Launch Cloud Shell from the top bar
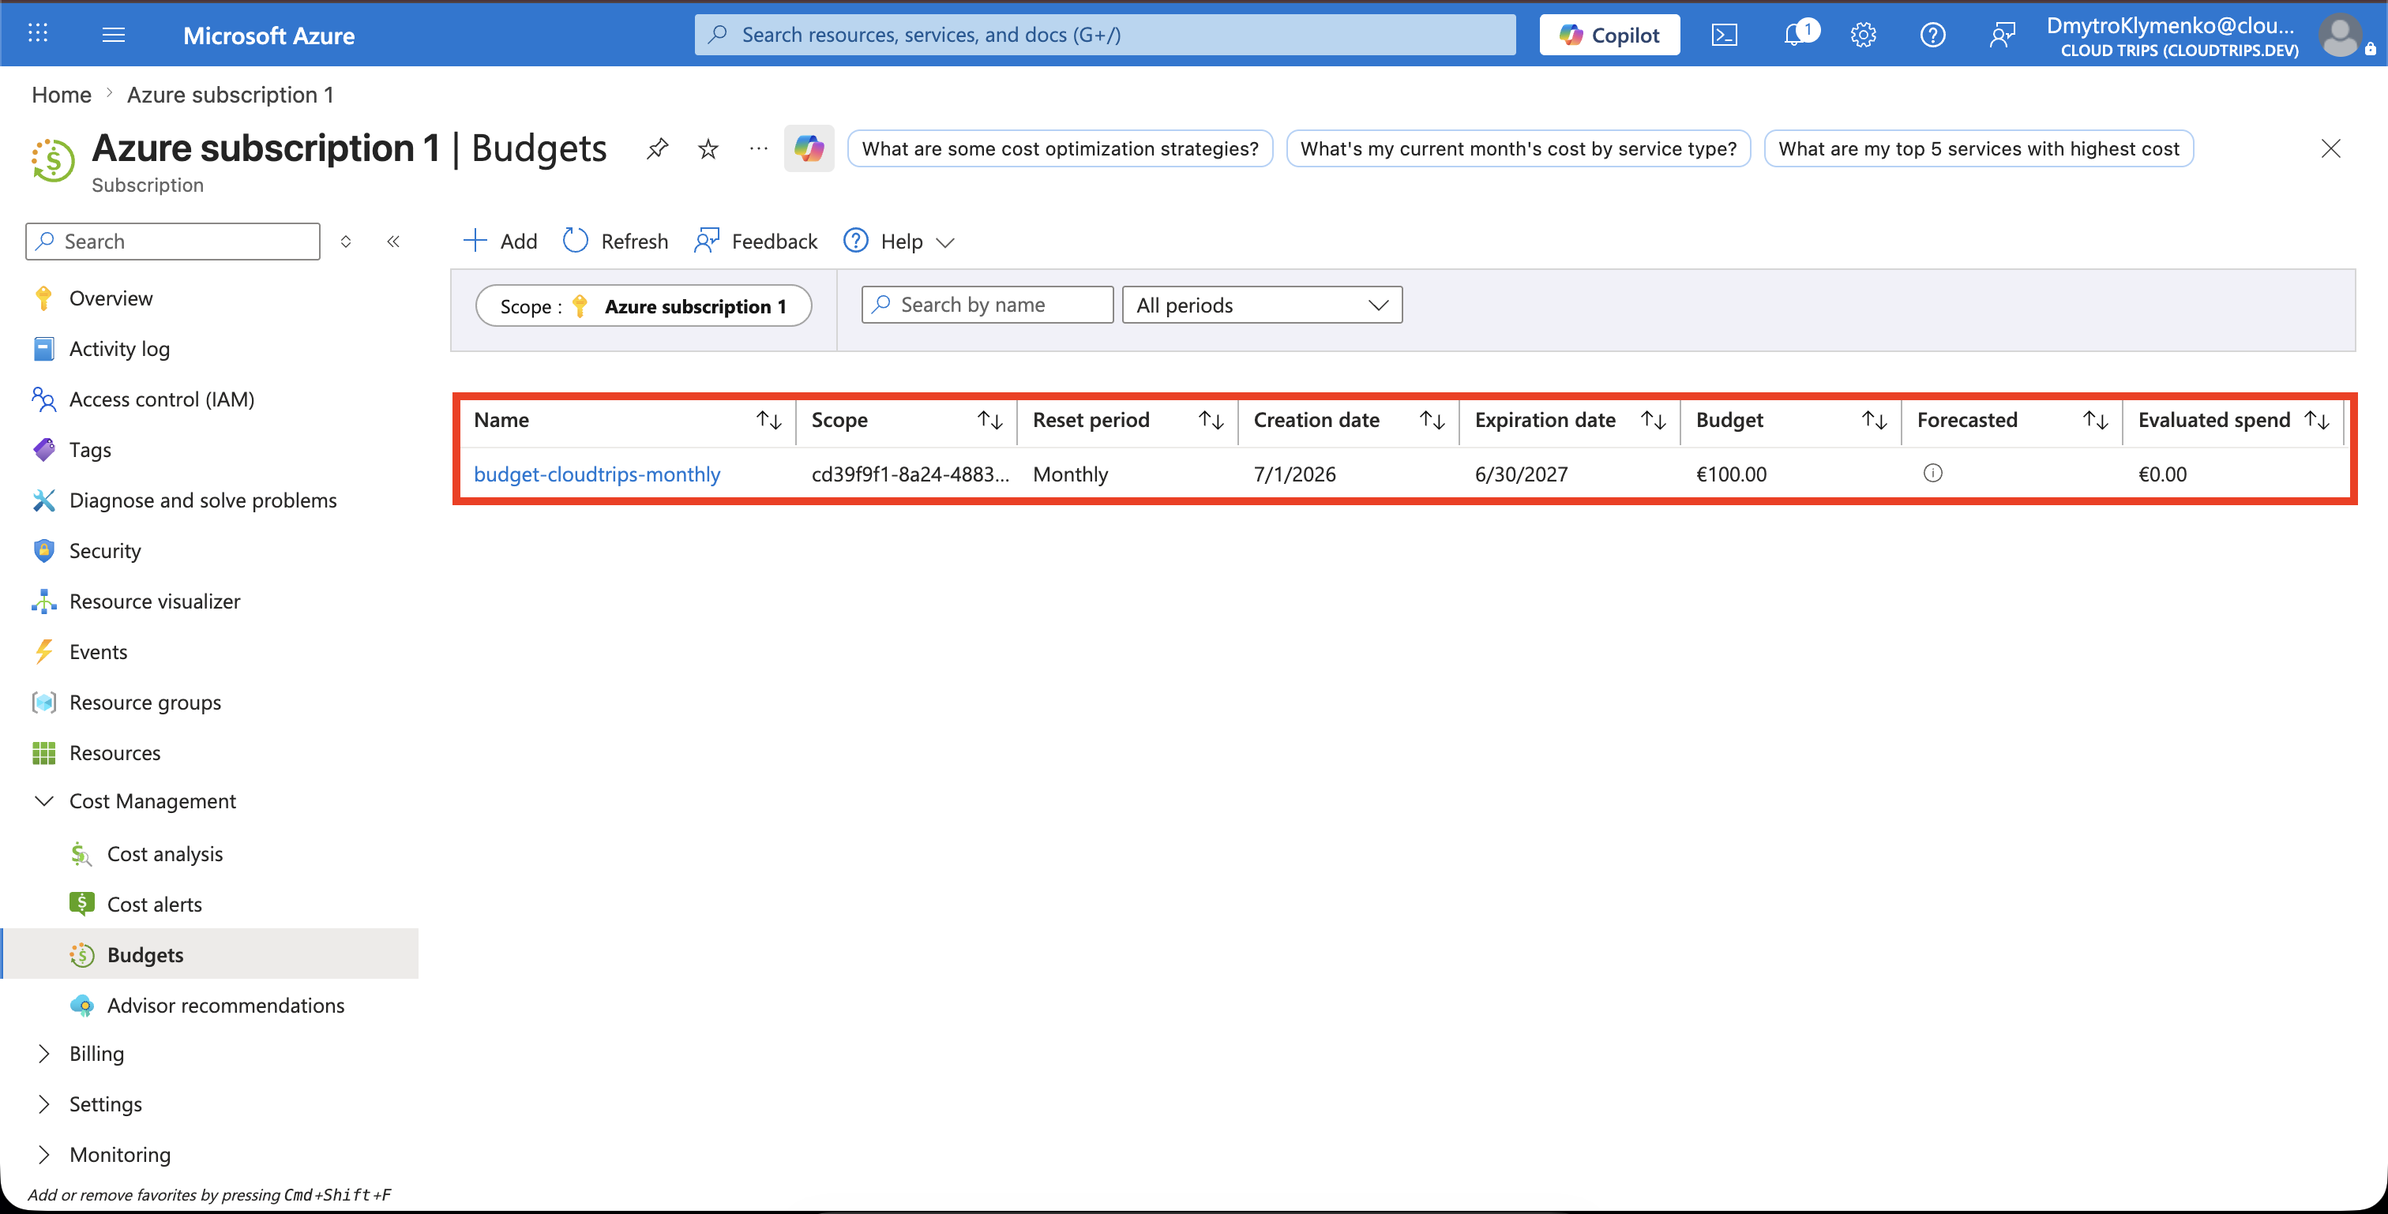Image resolution: width=2388 pixels, height=1214 pixels. click(x=1724, y=36)
